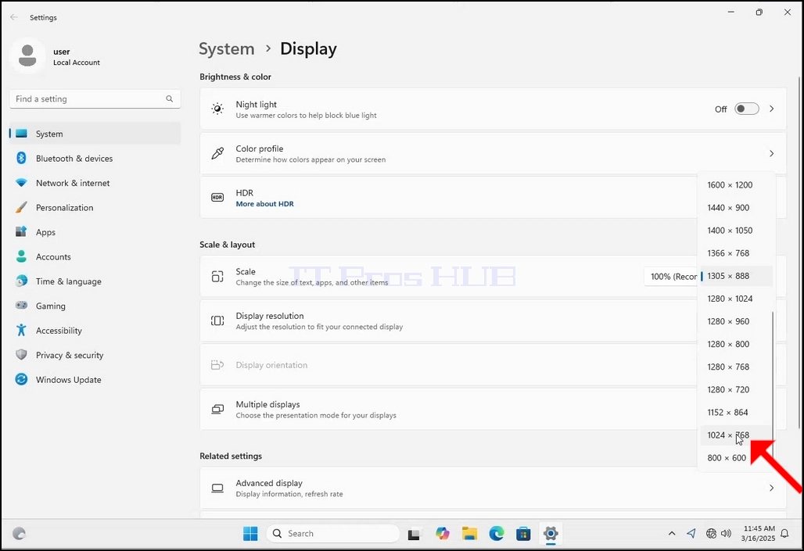804x551 pixels.
Task: Navigate to System breadcrumb
Action: pos(227,48)
